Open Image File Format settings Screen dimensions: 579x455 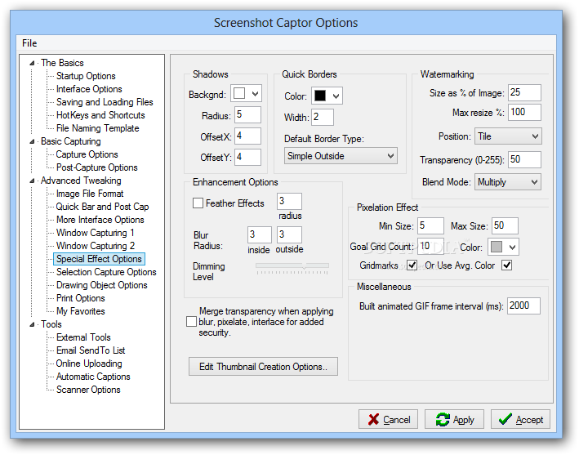tap(90, 194)
